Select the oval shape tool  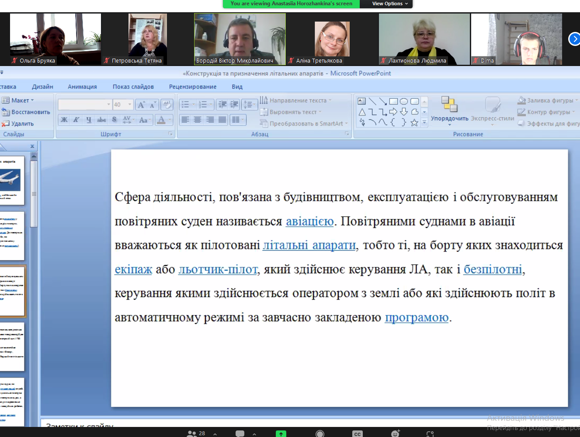click(404, 101)
